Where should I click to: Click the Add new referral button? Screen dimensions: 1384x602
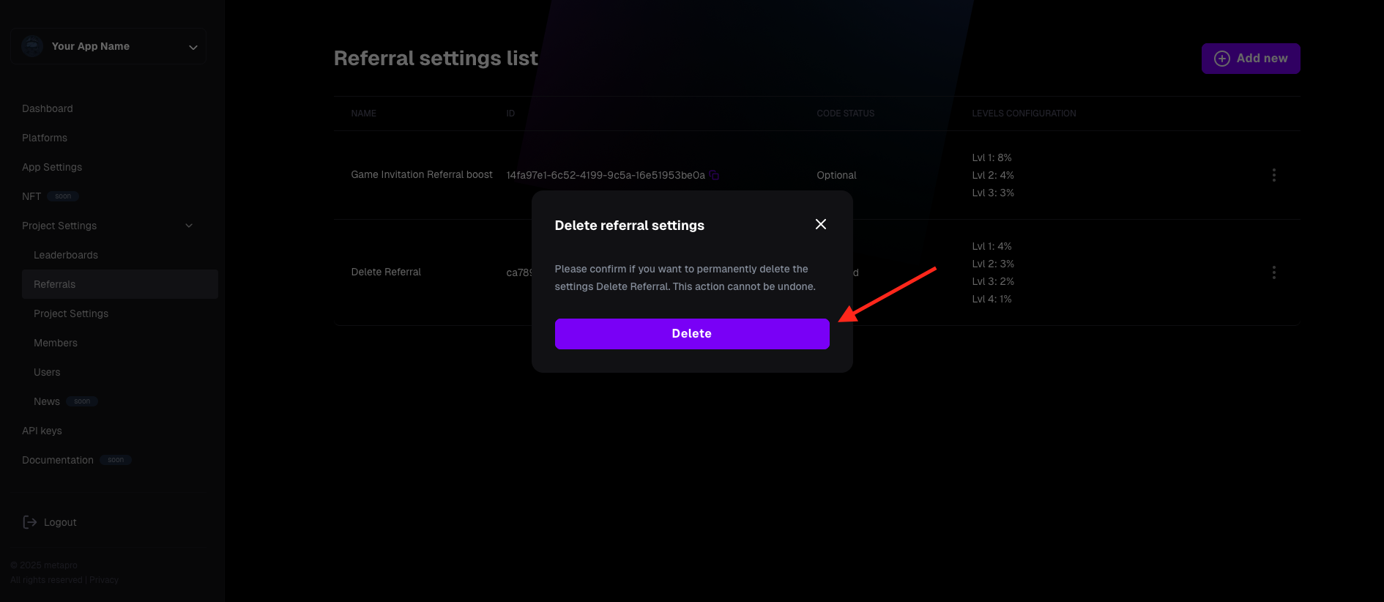point(1251,59)
